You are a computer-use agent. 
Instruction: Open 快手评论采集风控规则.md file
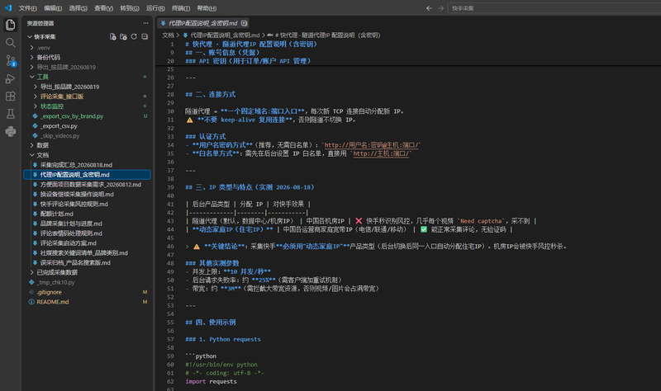tap(87, 204)
